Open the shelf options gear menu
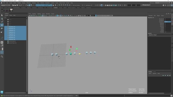Viewport: 173px width, 97px height. coord(2,11)
